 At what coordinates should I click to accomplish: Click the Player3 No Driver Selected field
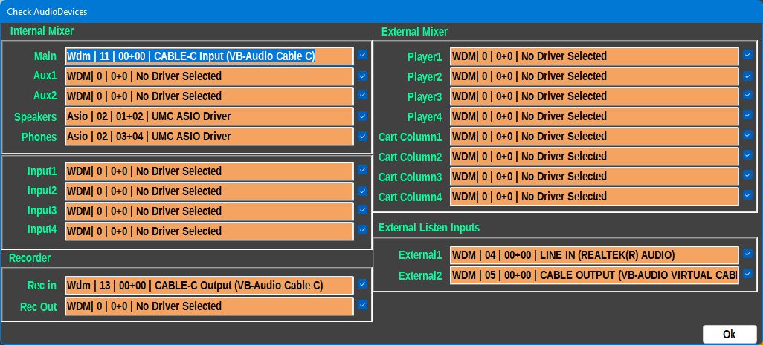594,96
